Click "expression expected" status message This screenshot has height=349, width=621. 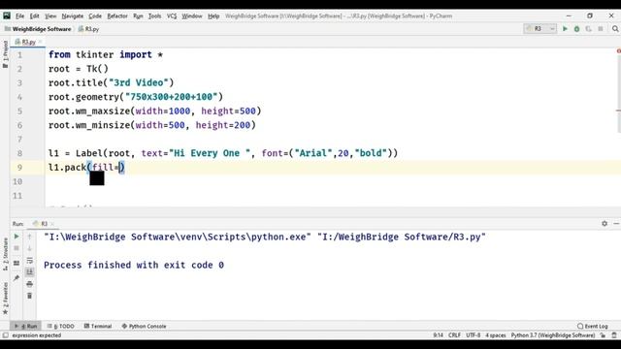[x=37, y=335]
